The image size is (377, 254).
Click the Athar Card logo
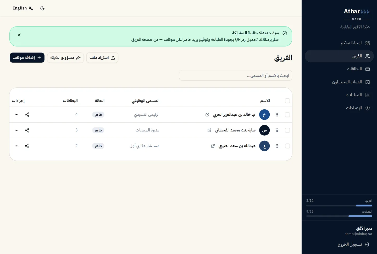pyautogui.click(x=357, y=14)
